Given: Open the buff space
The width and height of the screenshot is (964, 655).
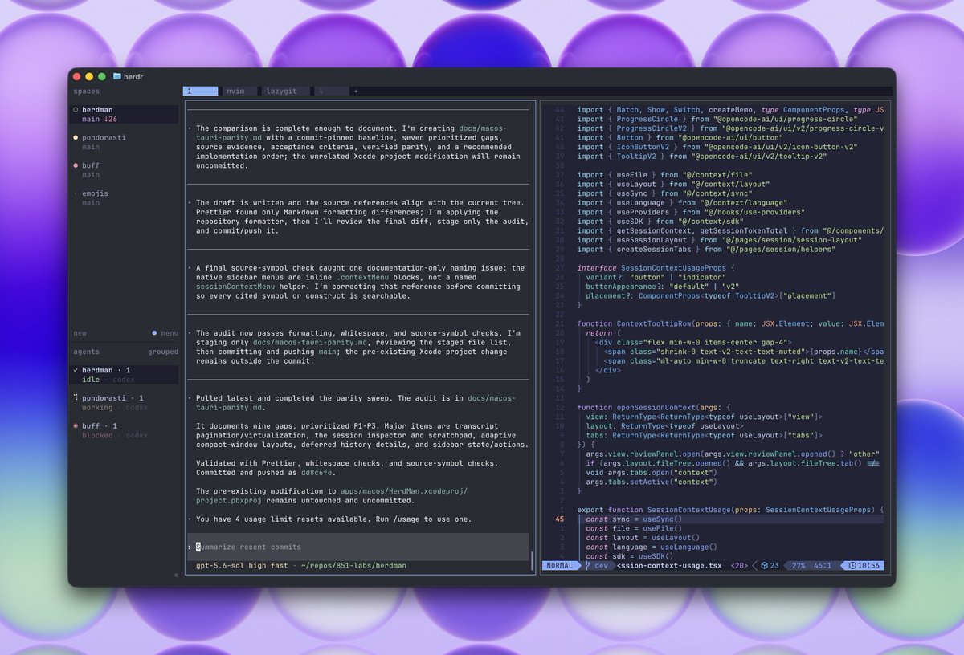Looking at the screenshot, I should 124,170.
